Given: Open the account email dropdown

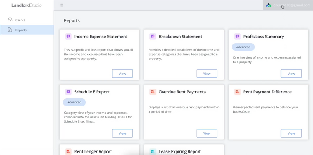Looking at the screenshot, I should [288, 5].
